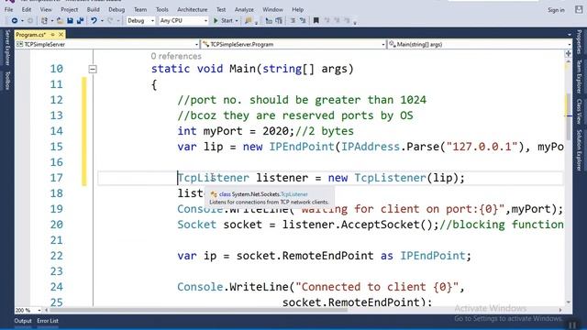Click the 0 references CodeLens link
Image resolution: width=587 pixels, height=330 pixels.
(176, 56)
